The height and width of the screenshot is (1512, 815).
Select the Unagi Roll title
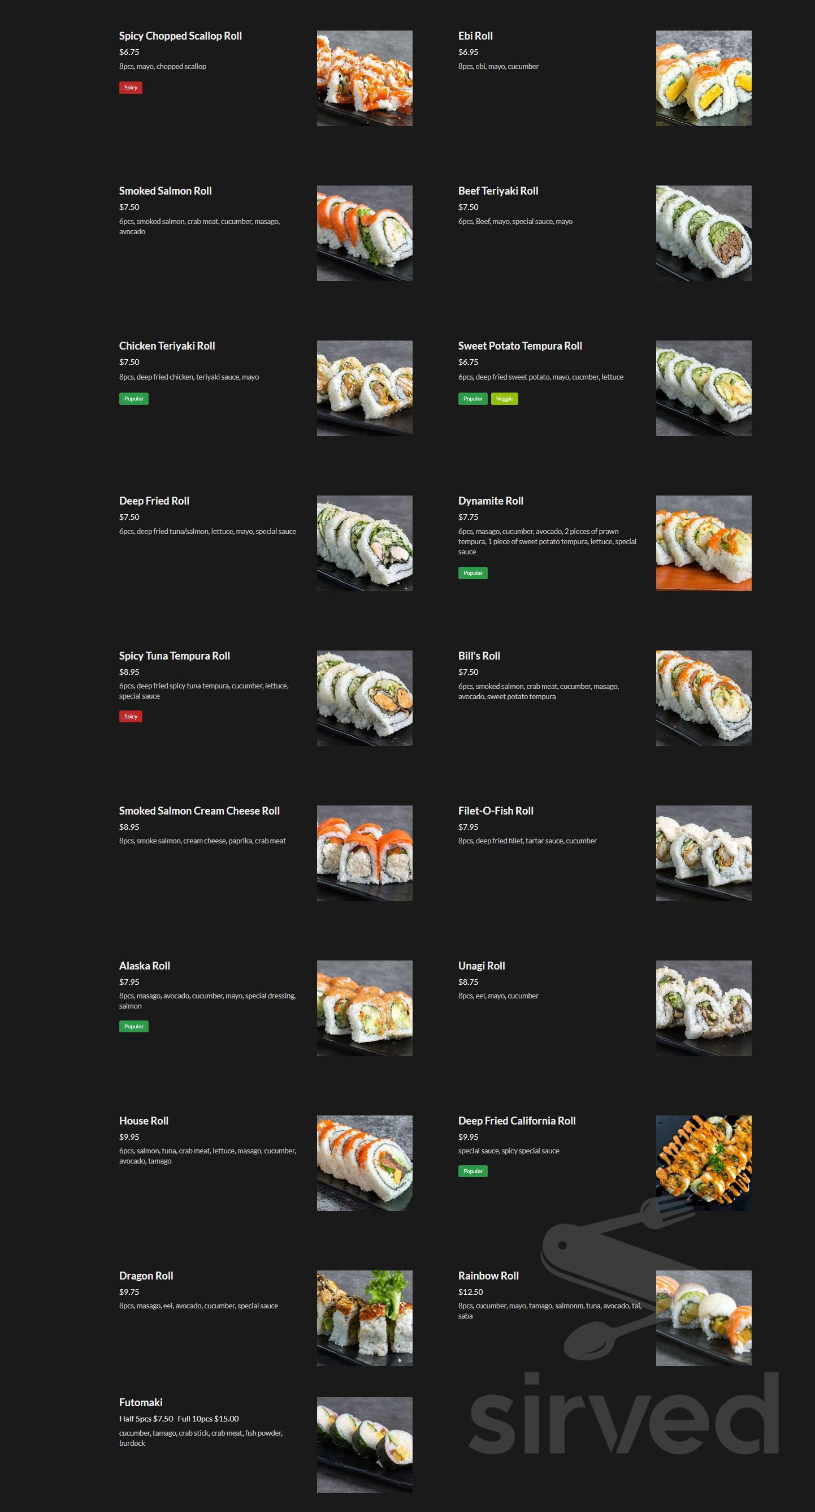pyautogui.click(x=481, y=966)
